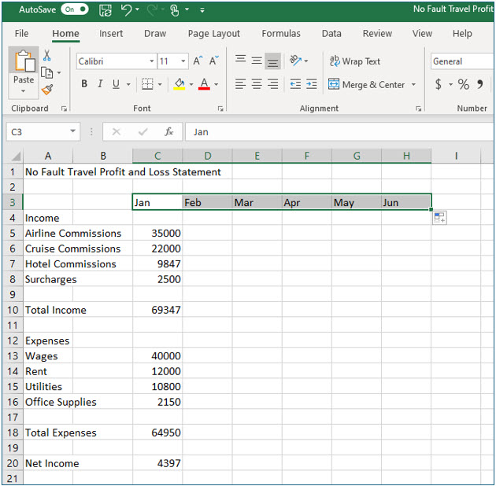The image size is (496, 486).
Task: Switch to the Formulas tab
Action: [x=281, y=34]
